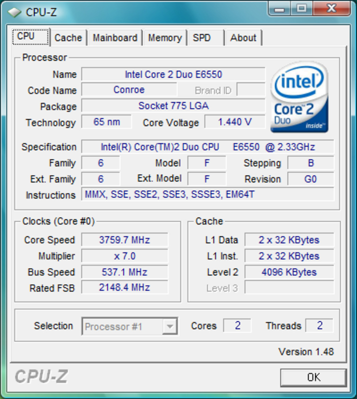The width and height of the screenshot is (357, 399).
Task: Click the L1 Data cache value
Action: 289,240
